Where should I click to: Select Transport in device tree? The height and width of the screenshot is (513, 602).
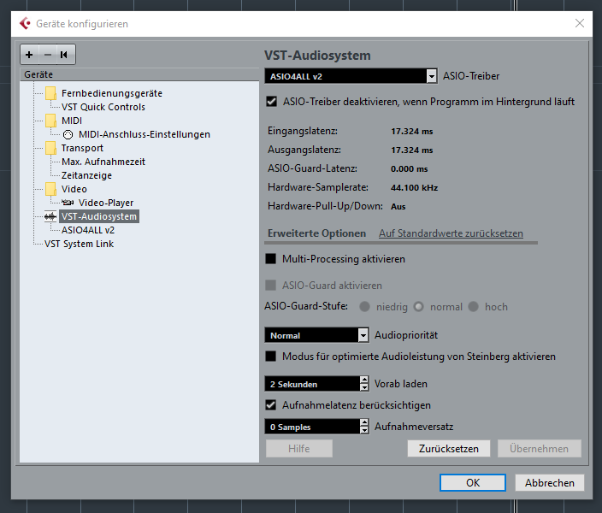pyautogui.click(x=82, y=148)
